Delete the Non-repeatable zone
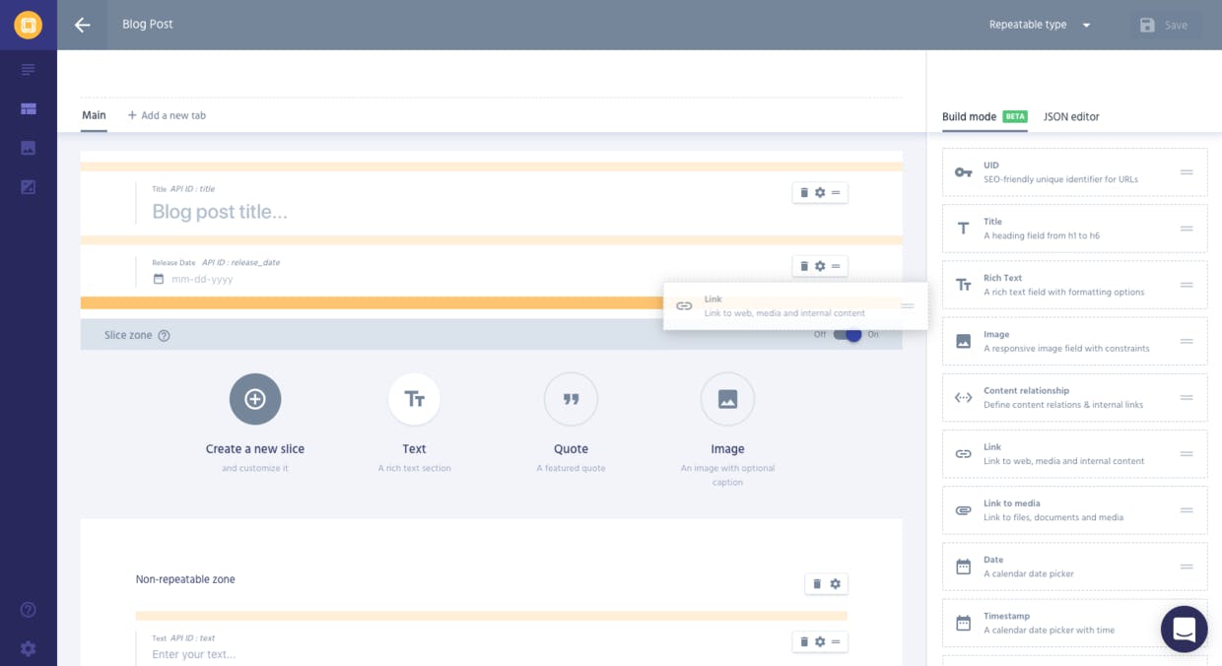Viewport: 1222px width, 666px height. (x=817, y=584)
